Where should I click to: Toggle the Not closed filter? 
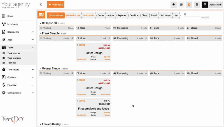(x=88, y=15)
